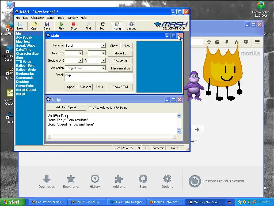The width and height of the screenshot is (274, 206).
Task: Open Find using the magnifier toolbar icon
Action: coord(88,26)
